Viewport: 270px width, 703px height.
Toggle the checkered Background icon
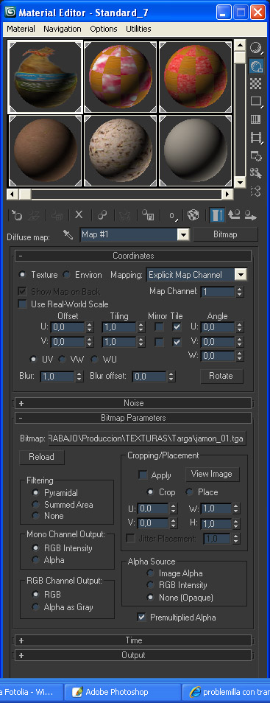click(256, 84)
